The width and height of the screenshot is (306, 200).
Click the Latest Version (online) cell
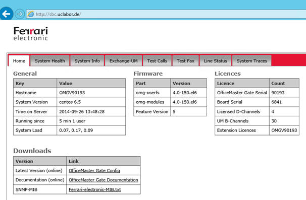(40, 171)
